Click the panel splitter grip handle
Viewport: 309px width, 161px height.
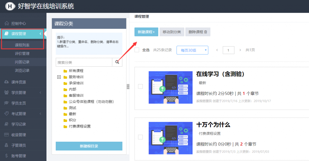[128, 87]
